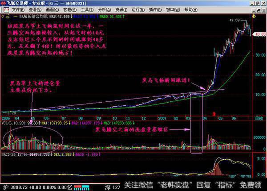Open the VOL(5,10,20) indicator parameters
Viewport: 267px width, 191px height.
tap(12, 122)
